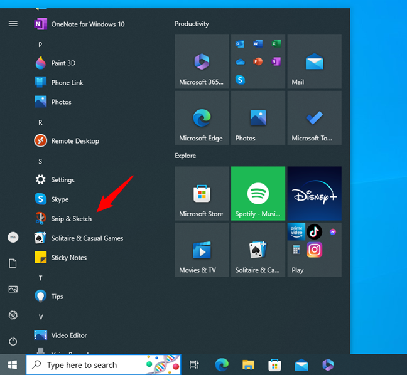Open Microsoft 365 from the taskbar
This screenshot has height=375, width=407.
click(328, 364)
